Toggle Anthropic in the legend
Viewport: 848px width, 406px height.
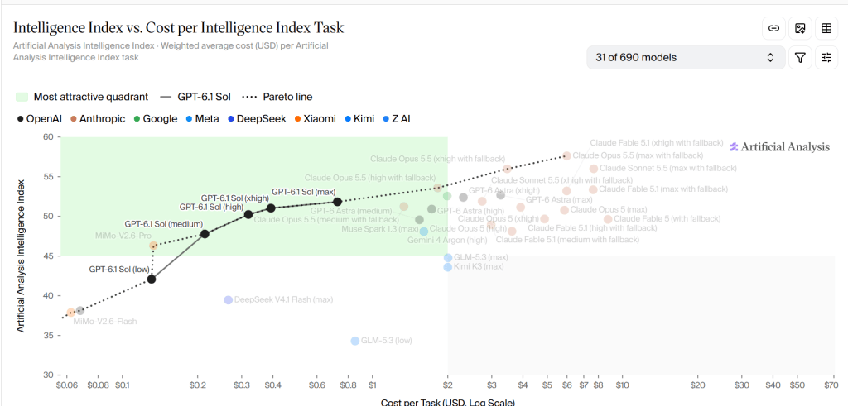98,119
